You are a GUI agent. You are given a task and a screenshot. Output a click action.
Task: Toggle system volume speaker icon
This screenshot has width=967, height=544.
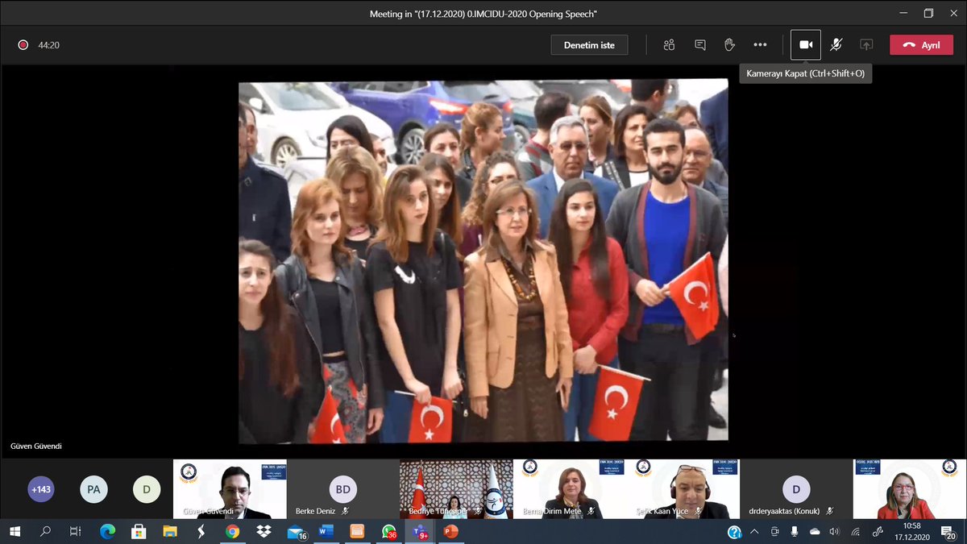coord(834,532)
